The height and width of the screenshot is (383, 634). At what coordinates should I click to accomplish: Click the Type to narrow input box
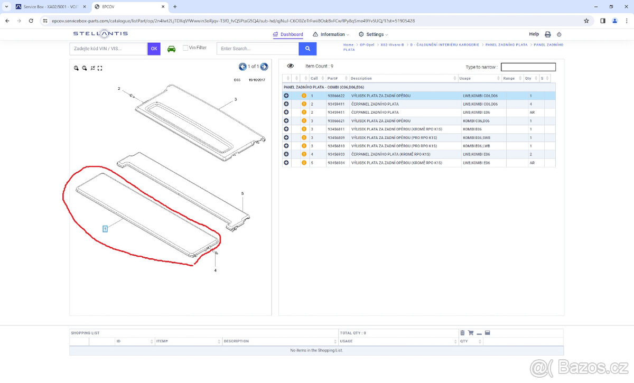[528, 67]
